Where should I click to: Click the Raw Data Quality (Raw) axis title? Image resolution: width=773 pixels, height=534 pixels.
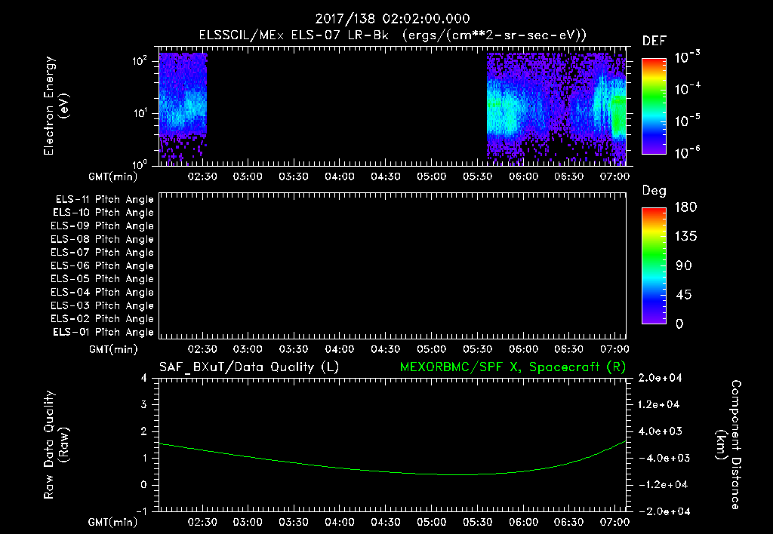click(56, 445)
